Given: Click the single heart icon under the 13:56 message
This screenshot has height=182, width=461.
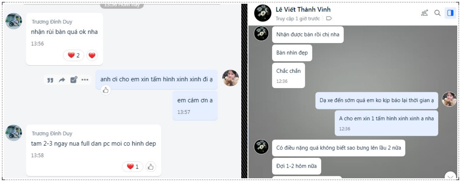Looking at the screenshot, I should (92, 55).
